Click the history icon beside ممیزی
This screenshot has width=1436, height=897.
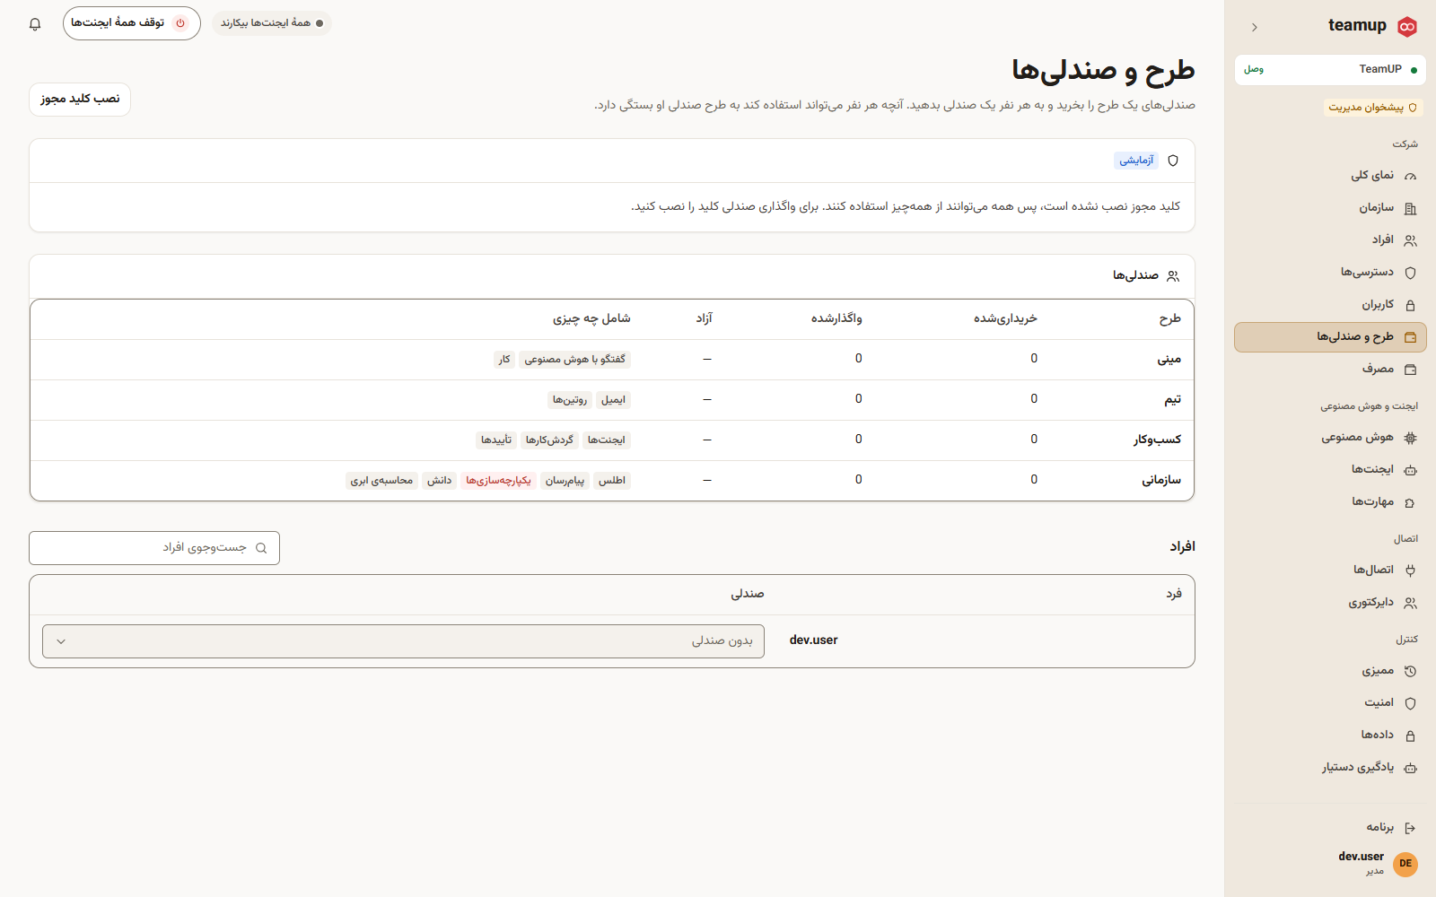point(1410,671)
